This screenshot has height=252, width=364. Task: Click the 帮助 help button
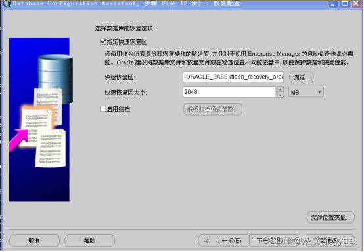click(89, 240)
